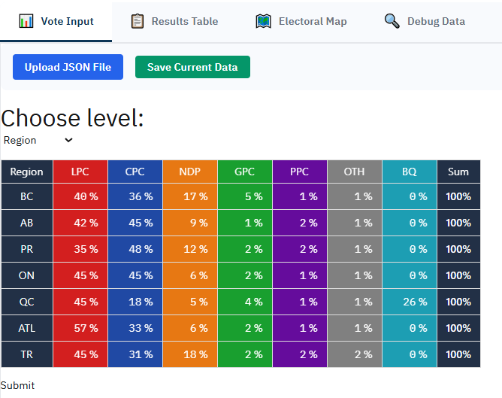The width and height of the screenshot is (502, 398).
Task: Click the Sum column header
Action: pyautogui.click(x=458, y=172)
